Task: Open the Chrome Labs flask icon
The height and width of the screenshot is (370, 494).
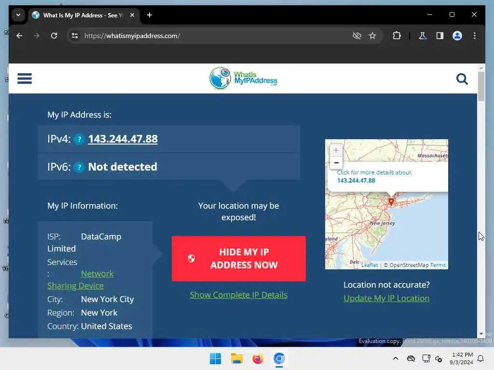Action: (422, 36)
